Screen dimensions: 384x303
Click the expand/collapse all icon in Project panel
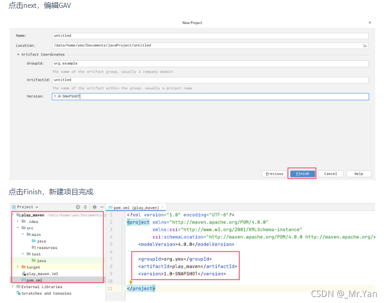(85, 207)
